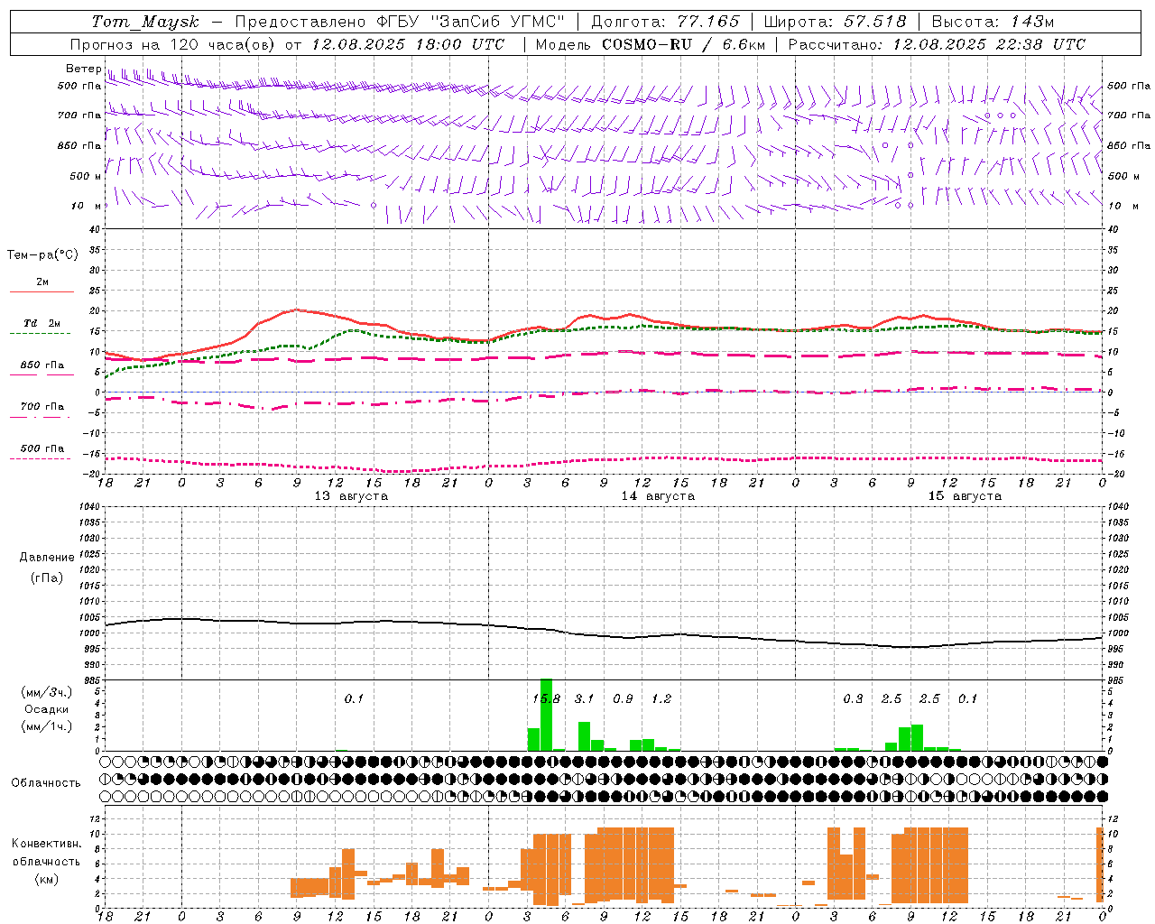Viewport: 1155px width, 924px height.
Task: Click the "0.3" precipitation value
Action: pyautogui.click(x=853, y=699)
